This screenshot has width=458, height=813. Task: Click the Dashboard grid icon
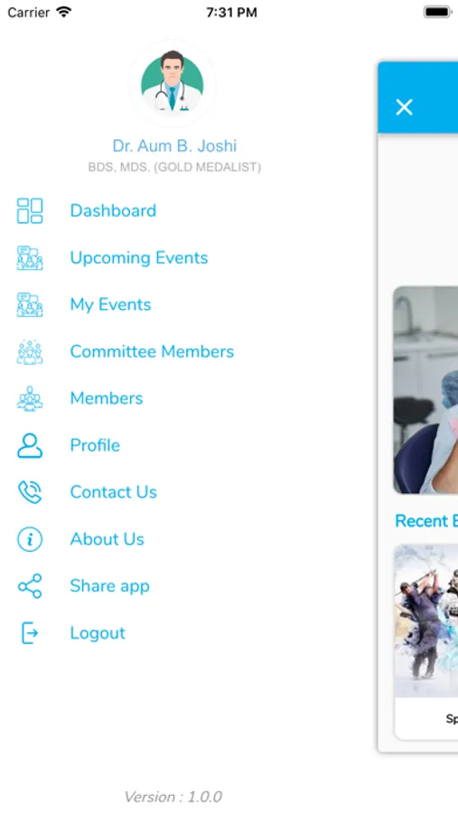pyautogui.click(x=30, y=210)
